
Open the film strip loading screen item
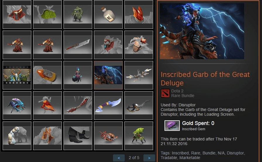click(x=17, y=75)
